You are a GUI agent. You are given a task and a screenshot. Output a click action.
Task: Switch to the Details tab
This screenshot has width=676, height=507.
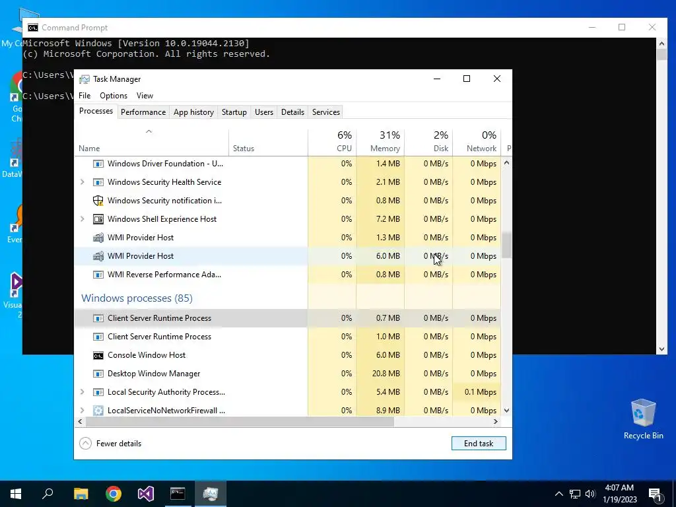(292, 112)
